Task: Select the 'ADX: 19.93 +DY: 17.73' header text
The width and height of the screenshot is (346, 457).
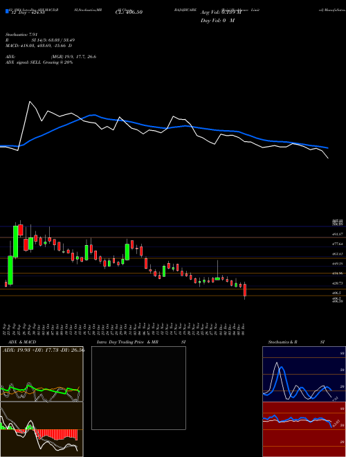Action: (32, 350)
